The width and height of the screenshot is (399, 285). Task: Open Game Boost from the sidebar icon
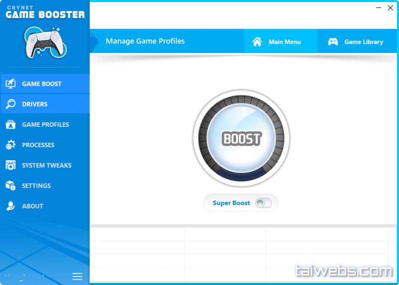pyautogui.click(x=10, y=84)
